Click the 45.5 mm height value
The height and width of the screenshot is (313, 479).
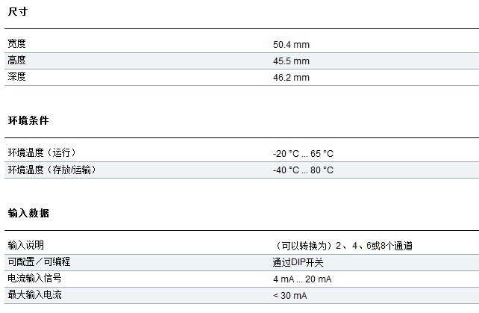click(291, 61)
